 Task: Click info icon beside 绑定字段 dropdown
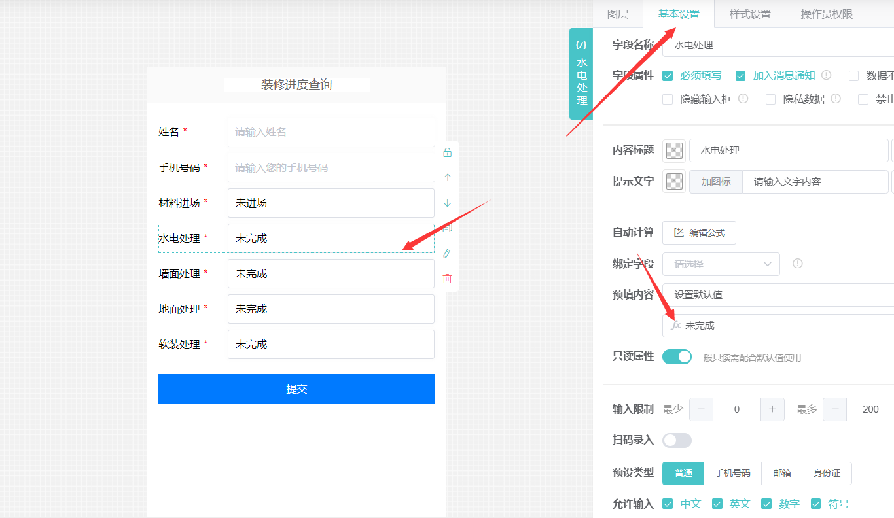798,264
